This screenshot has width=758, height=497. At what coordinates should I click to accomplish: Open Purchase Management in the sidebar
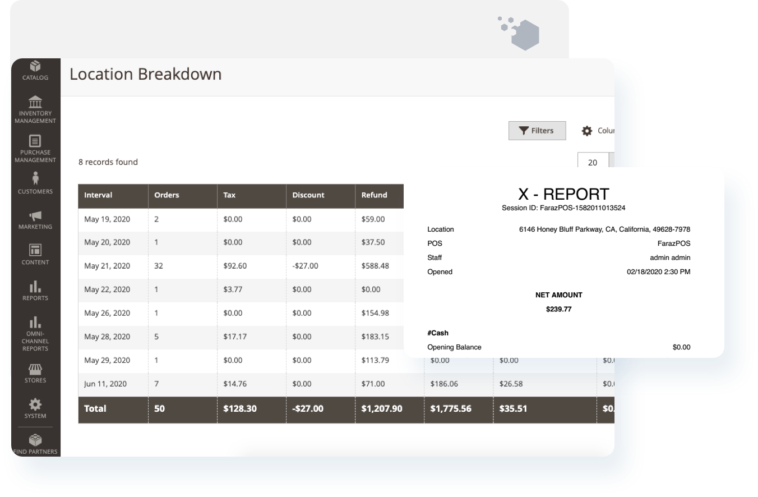click(35, 149)
